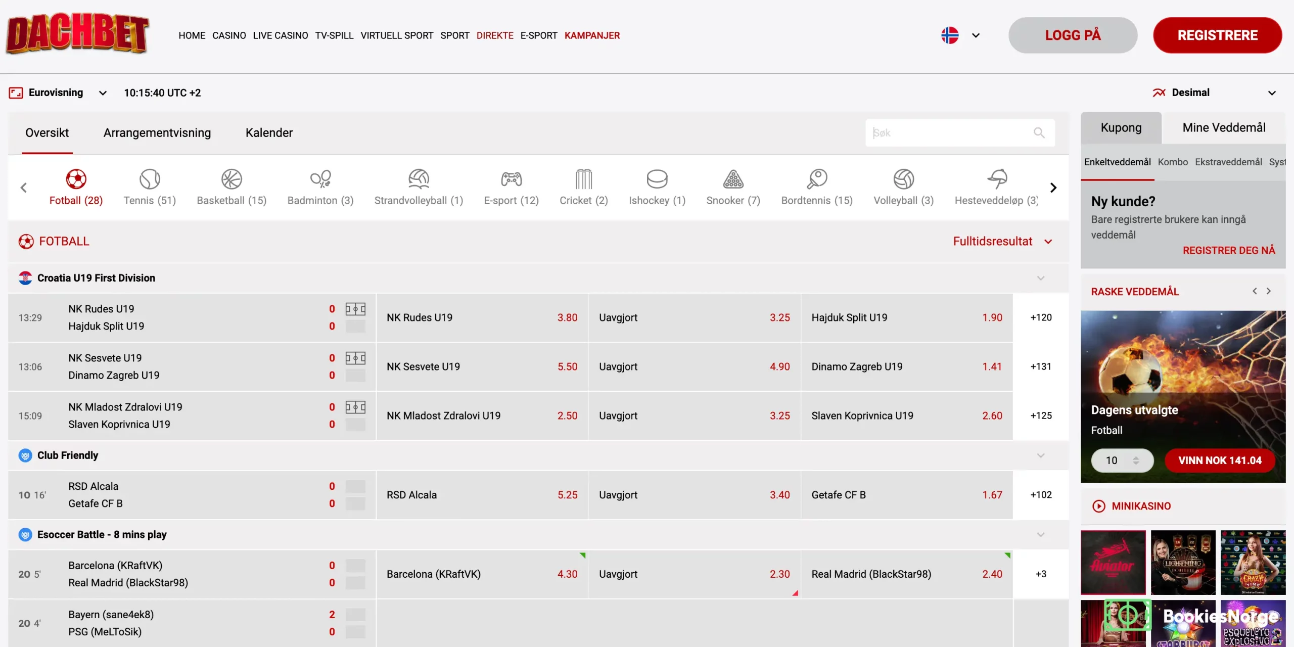Select the Cricket sport icon
Screen dimensions: 1294x647
click(583, 179)
